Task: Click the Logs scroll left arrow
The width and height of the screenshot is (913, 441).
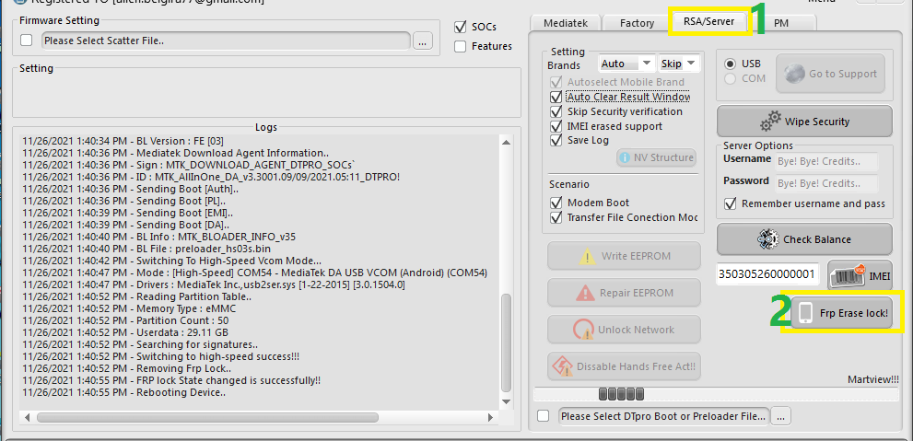Action: tap(27, 417)
